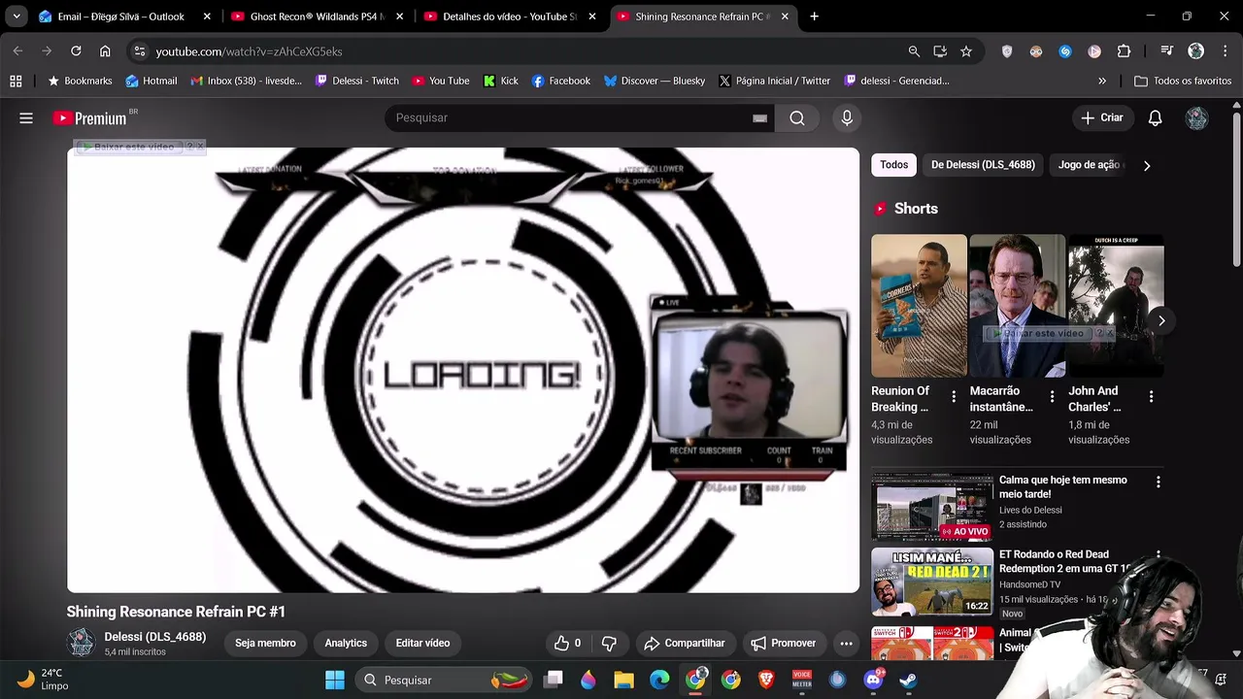Open more actions menu under the video
The image size is (1243, 699).
tap(846, 643)
